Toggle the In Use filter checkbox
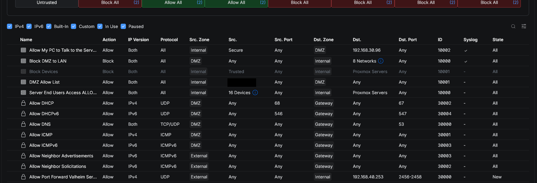The height and width of the screenshot is (183, 537). pyautogui.click(x=100, y=26)
